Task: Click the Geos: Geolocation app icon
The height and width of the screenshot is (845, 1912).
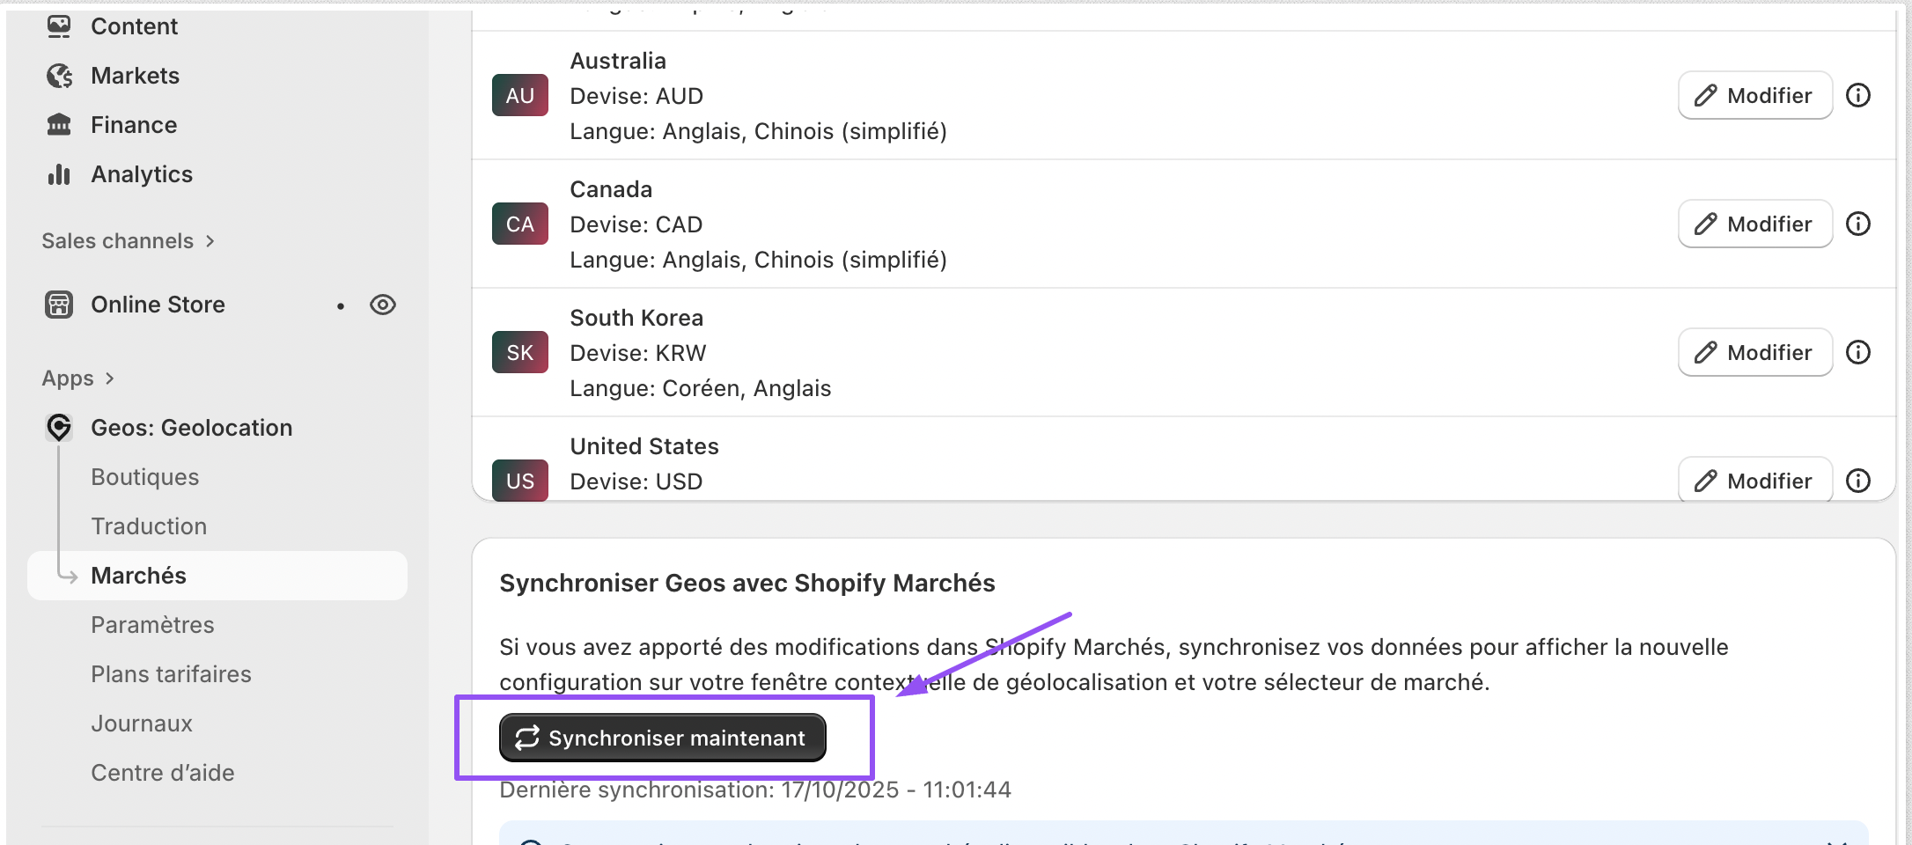Action: click(x=59, y=428)
